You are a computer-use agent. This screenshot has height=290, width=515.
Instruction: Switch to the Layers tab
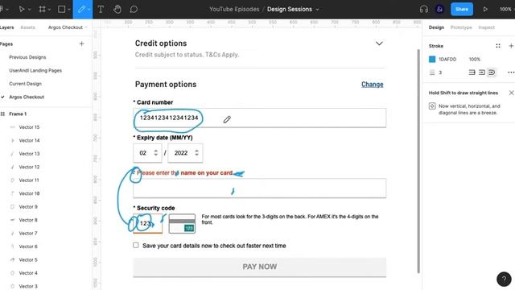7,27
